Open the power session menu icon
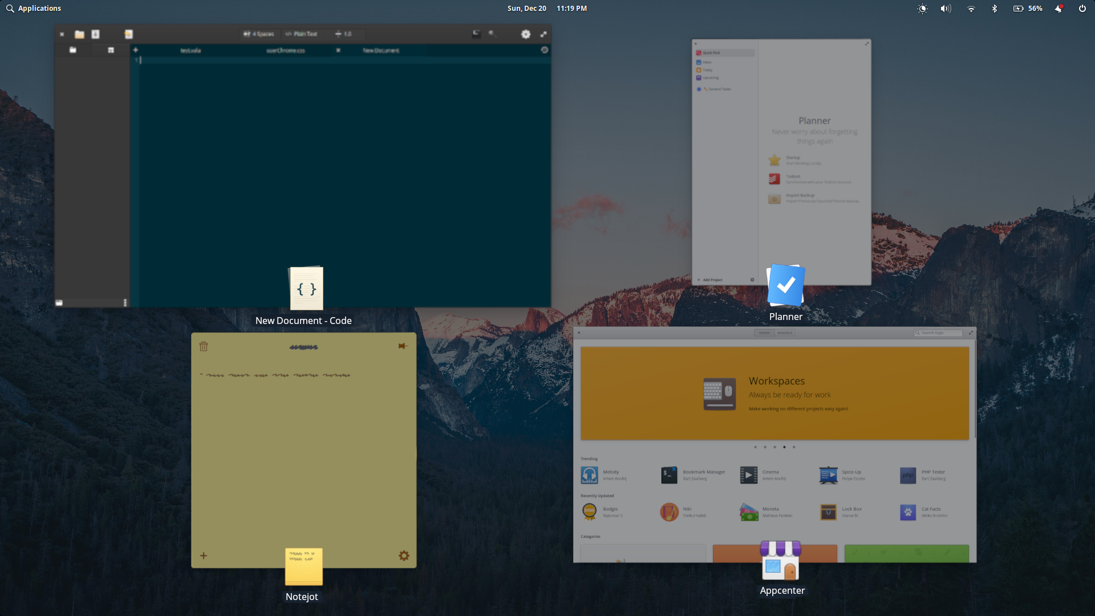Image resolution: width=1095 pixels, height=616 pixels. coord(1082,9)
